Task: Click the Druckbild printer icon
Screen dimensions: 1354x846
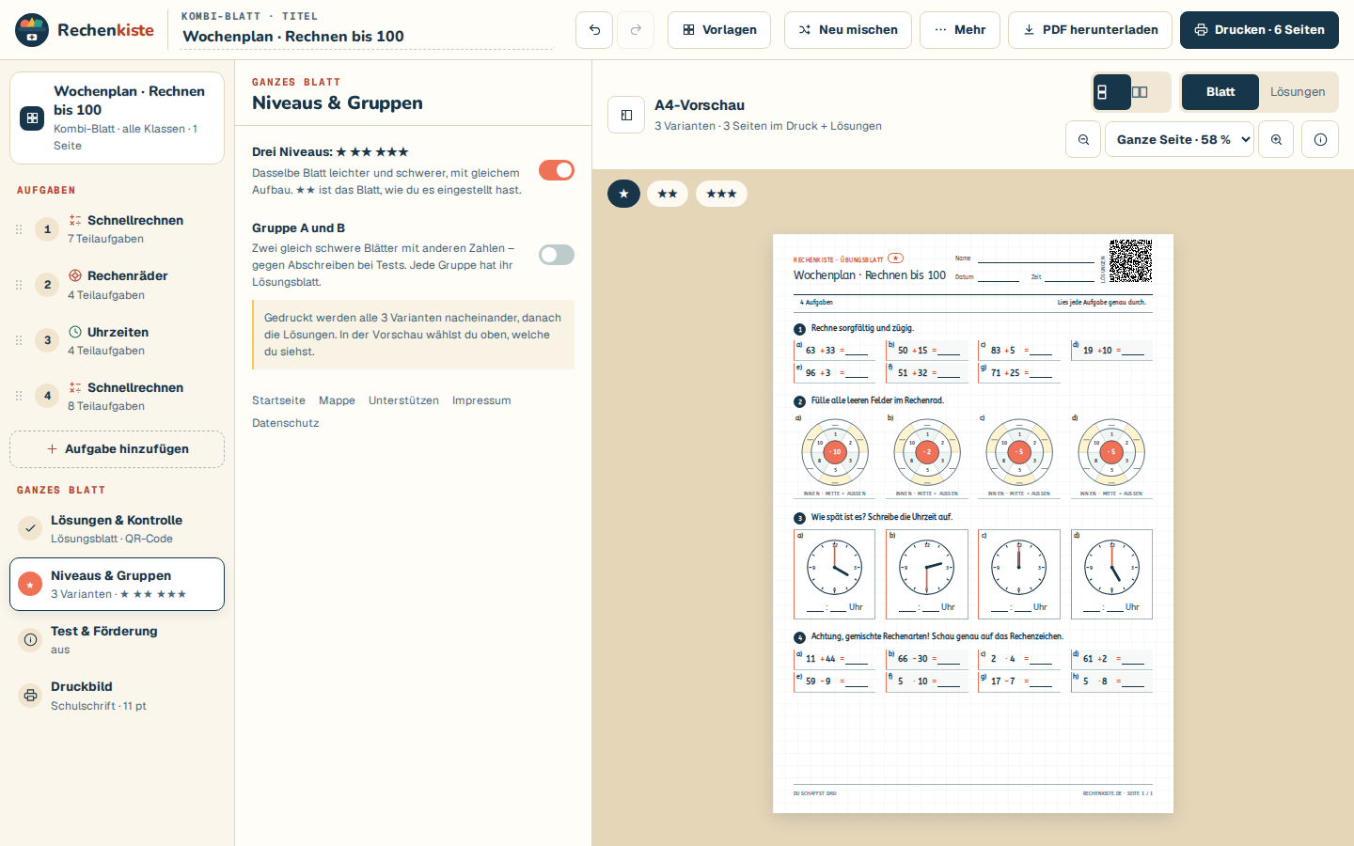Action: pos(31,696)
